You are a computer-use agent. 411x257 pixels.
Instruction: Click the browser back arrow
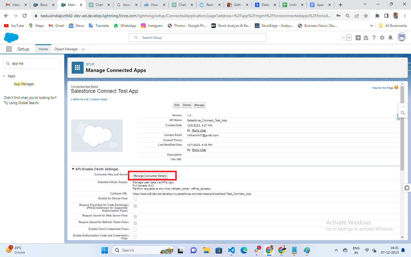tap(6, 16)
